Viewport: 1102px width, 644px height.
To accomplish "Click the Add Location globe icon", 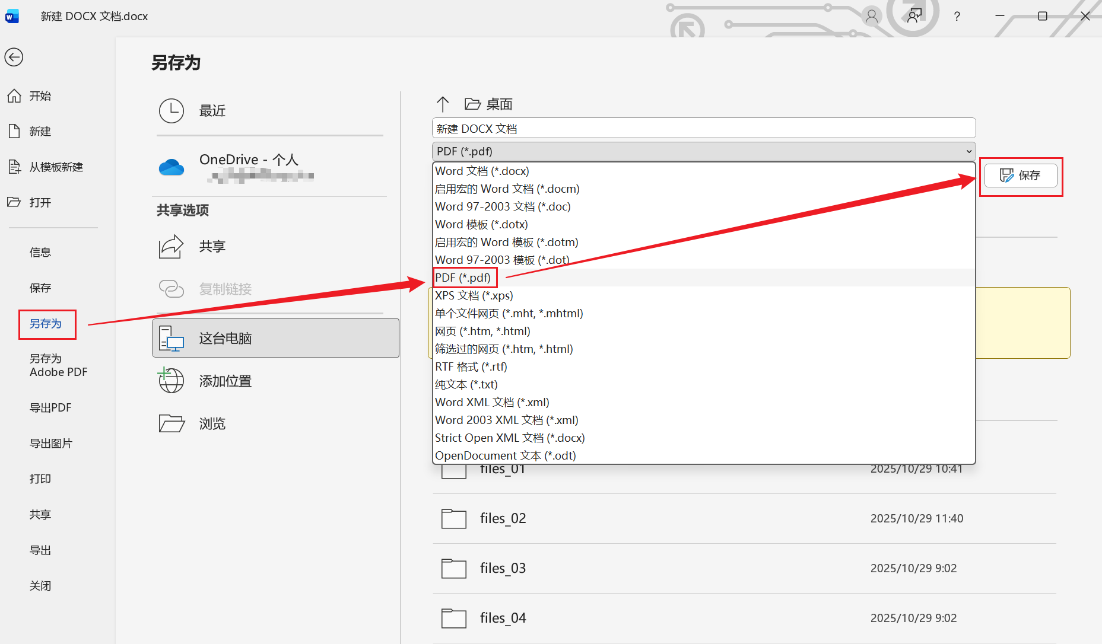I will (x=172, y=381).
